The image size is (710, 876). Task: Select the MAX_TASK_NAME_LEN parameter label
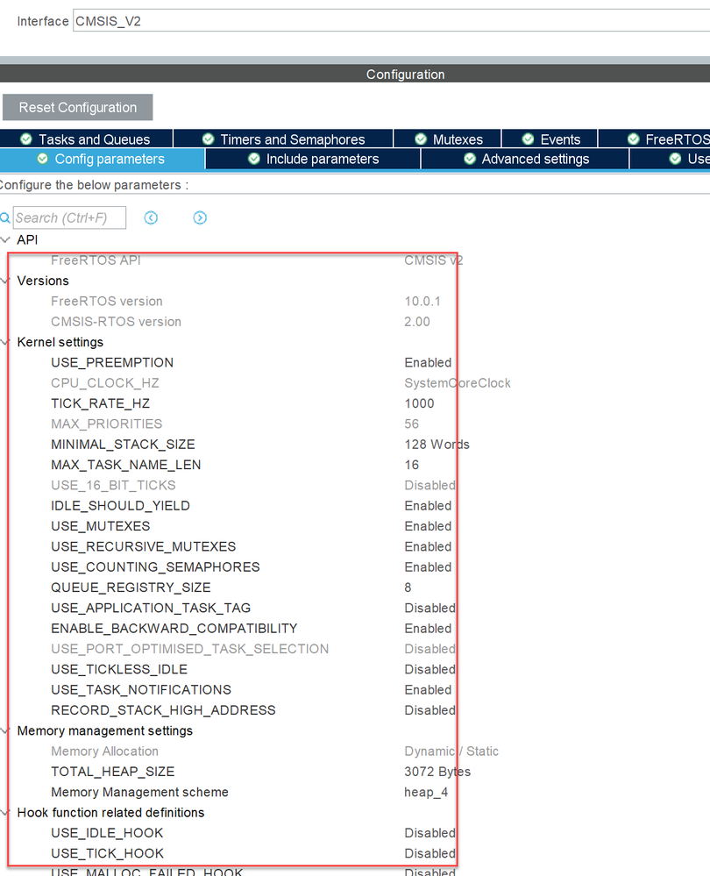[125, 465]
